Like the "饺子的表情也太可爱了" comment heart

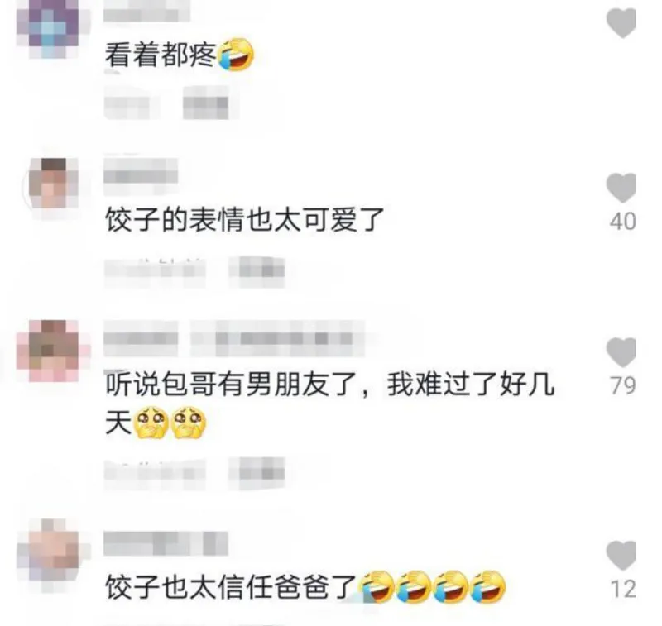(x=621, y=189)
